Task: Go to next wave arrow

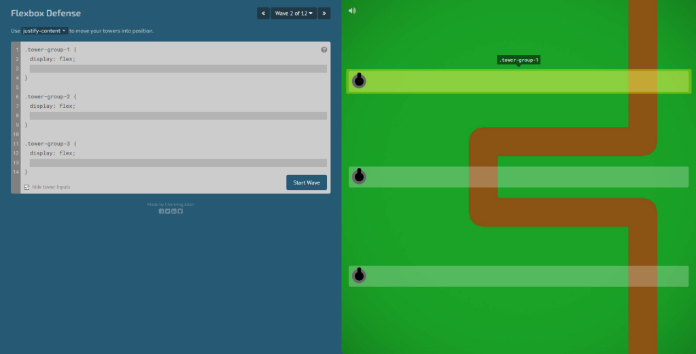Action: point(324,14)
